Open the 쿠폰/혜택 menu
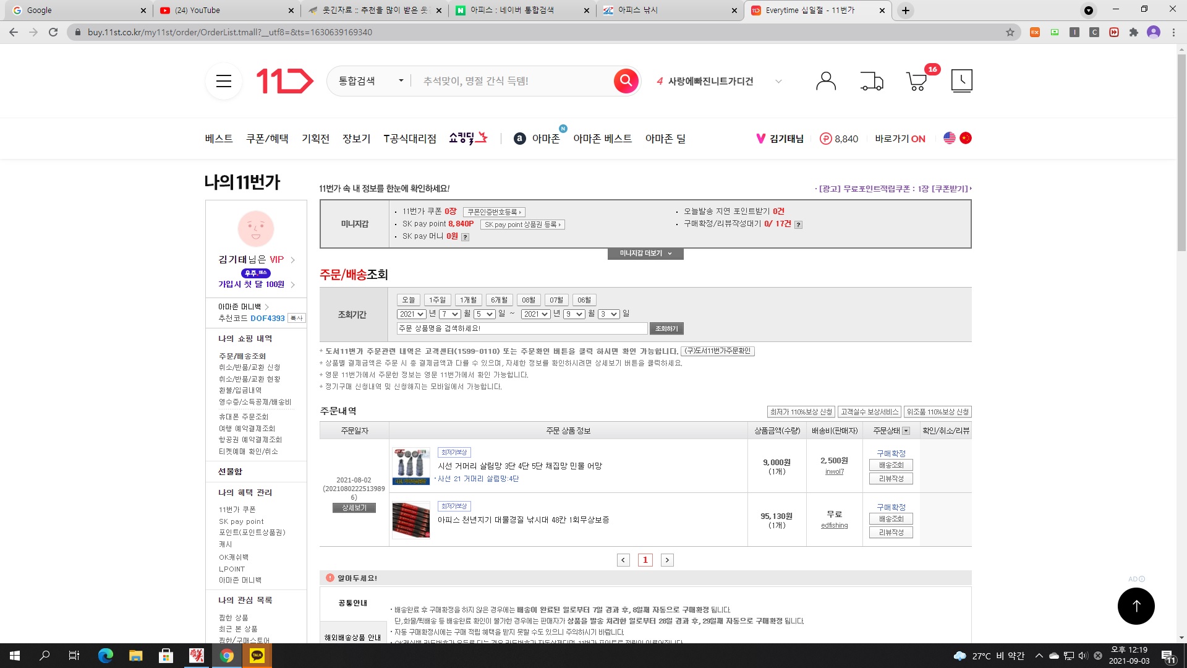This screenshot has width=1187, height=668. [x=267, y=139]
